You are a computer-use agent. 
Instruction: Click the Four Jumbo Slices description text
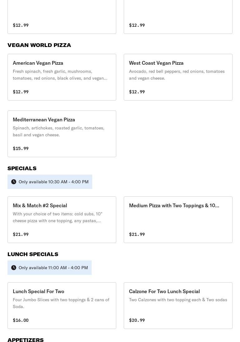point(61,303)
